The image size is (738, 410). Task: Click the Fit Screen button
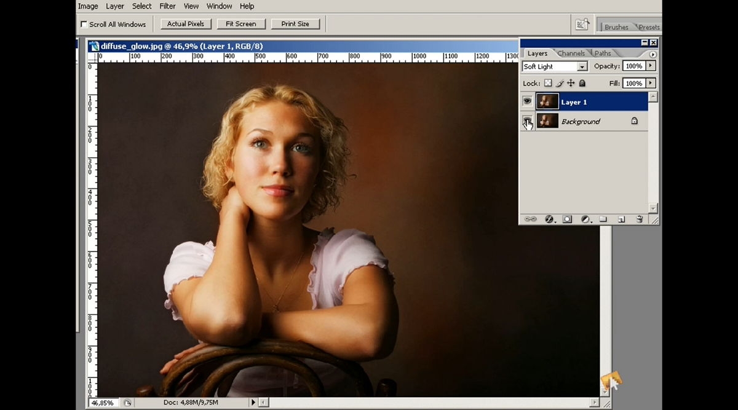tap(241, 24)
